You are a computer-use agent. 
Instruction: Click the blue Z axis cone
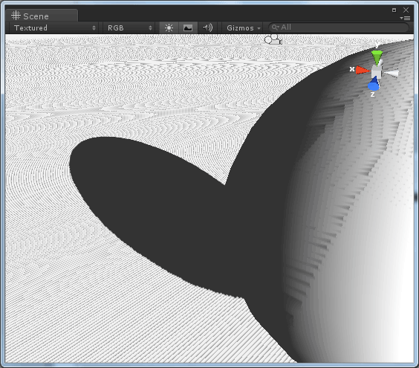pos(374,84)
